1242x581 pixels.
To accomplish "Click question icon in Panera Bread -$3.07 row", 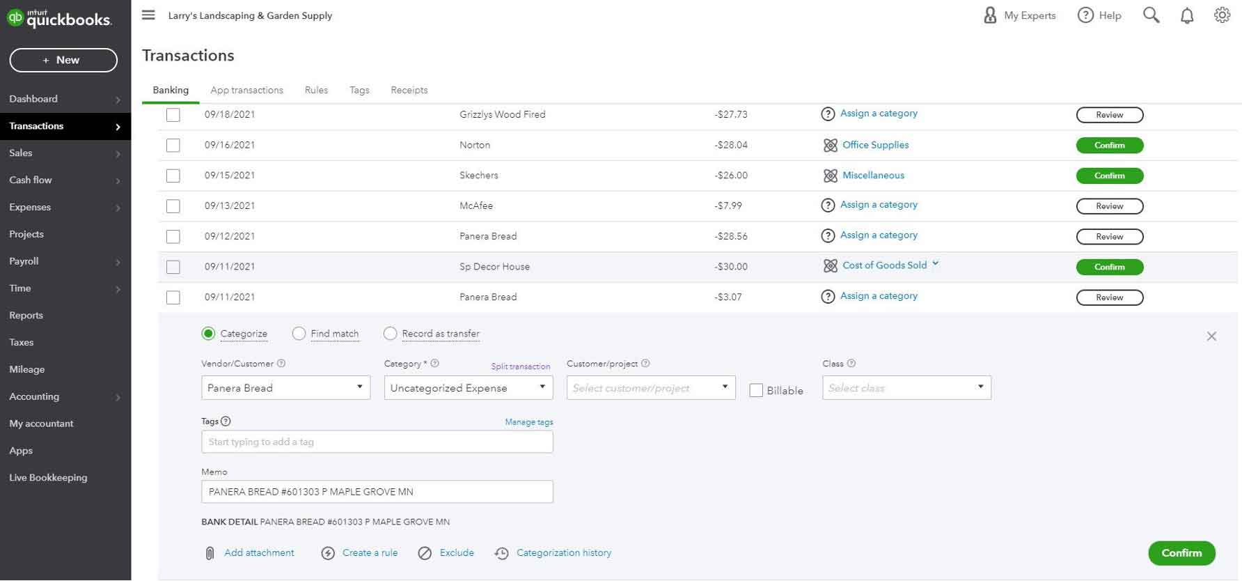I will pos(828,297).
